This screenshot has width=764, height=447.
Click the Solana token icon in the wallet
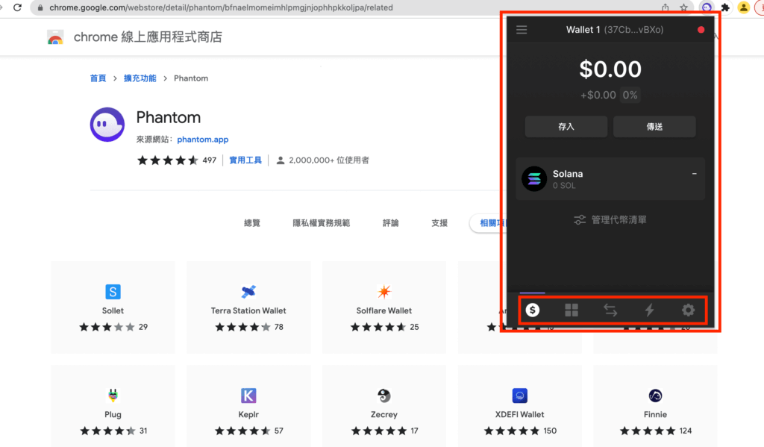click(533, 179)
